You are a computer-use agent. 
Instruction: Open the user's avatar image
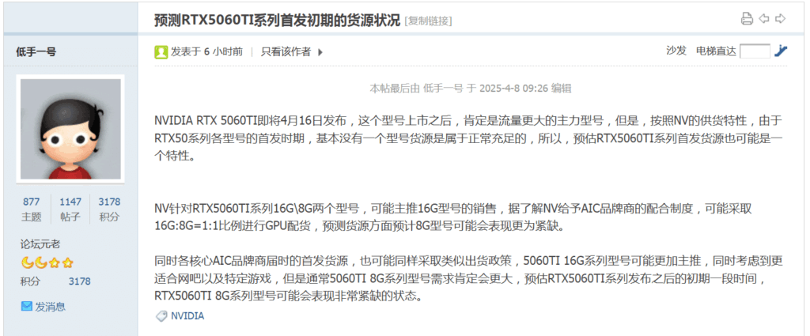tap(70, 129)
